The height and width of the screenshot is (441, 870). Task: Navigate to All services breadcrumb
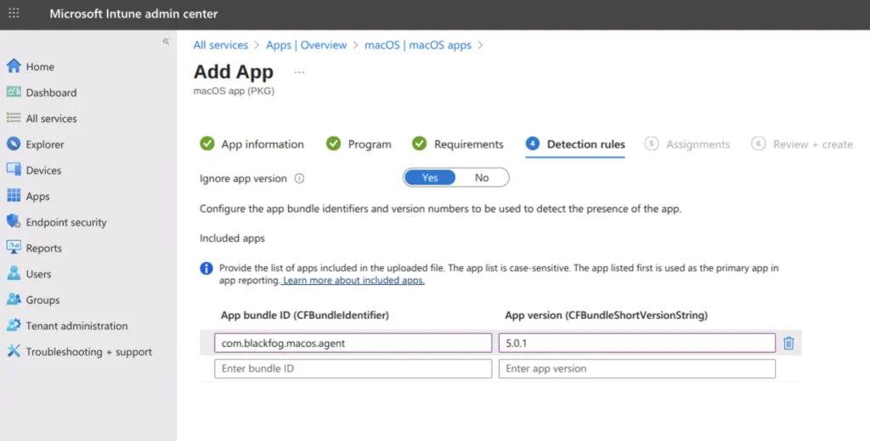[x=220, y=45]
